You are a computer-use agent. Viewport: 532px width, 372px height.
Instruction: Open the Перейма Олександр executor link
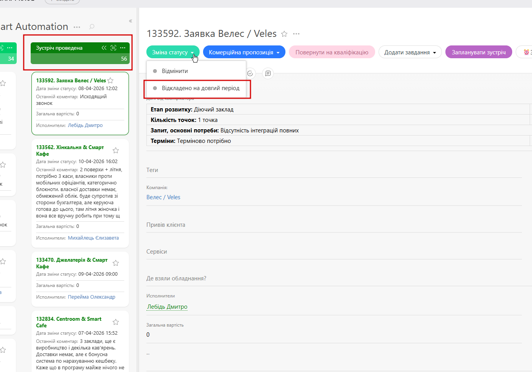tap(92, 297)
